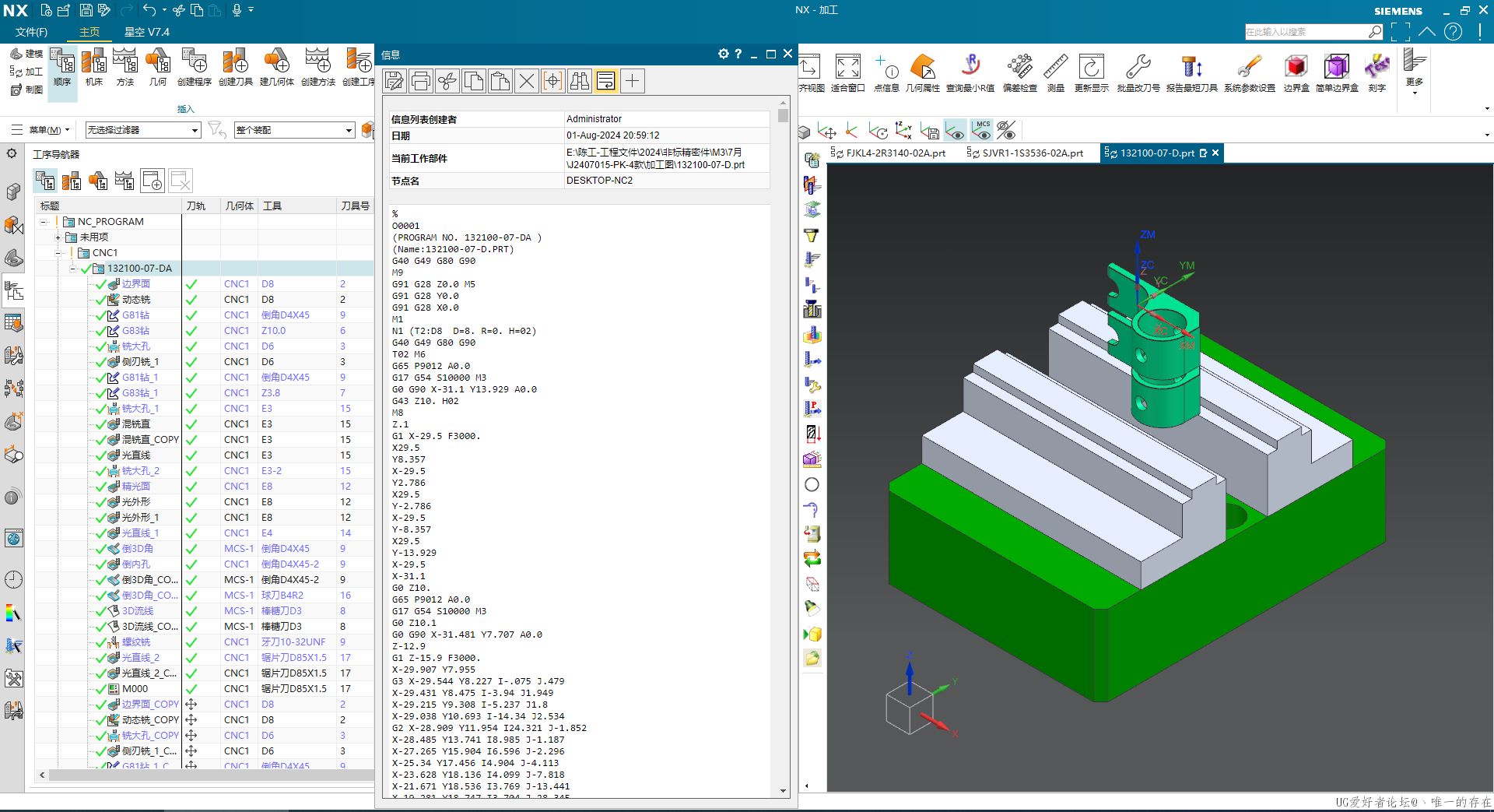Collapse the 132100-07-DA program group
1494x812 pixels.
click(x=72, y=269)
